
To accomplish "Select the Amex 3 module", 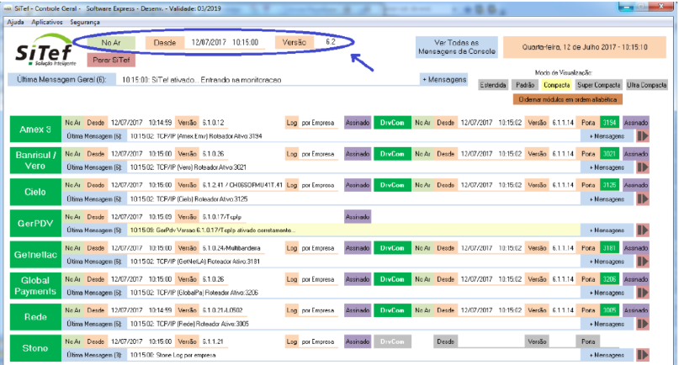I will (x=35, y=129).
